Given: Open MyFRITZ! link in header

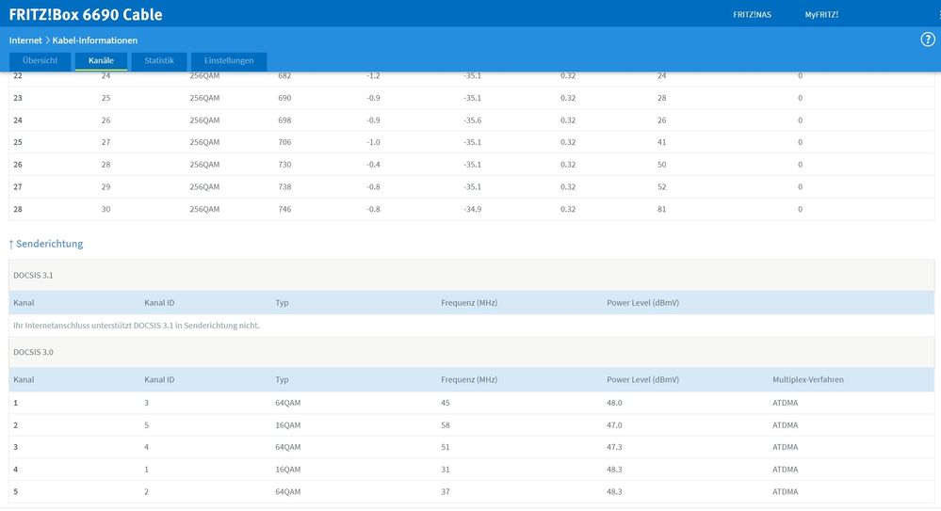Looking at the screenshot, I should tap(821, 14).
